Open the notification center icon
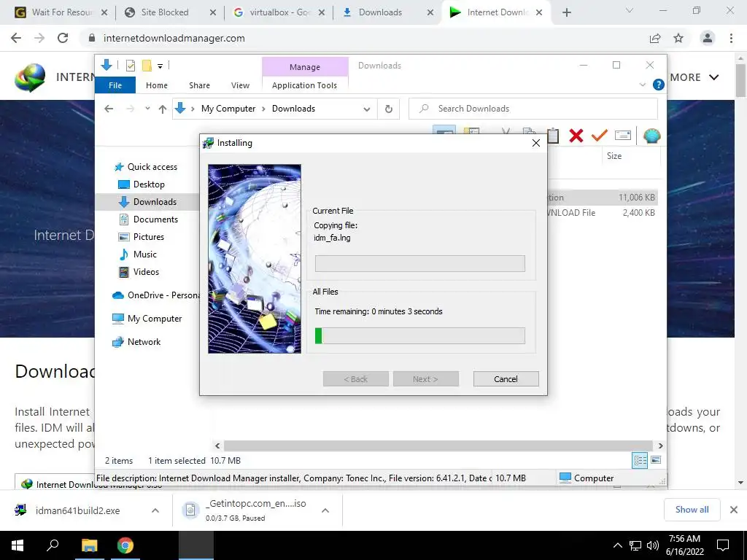Screen dimensions: 747x560 (723, 545)
